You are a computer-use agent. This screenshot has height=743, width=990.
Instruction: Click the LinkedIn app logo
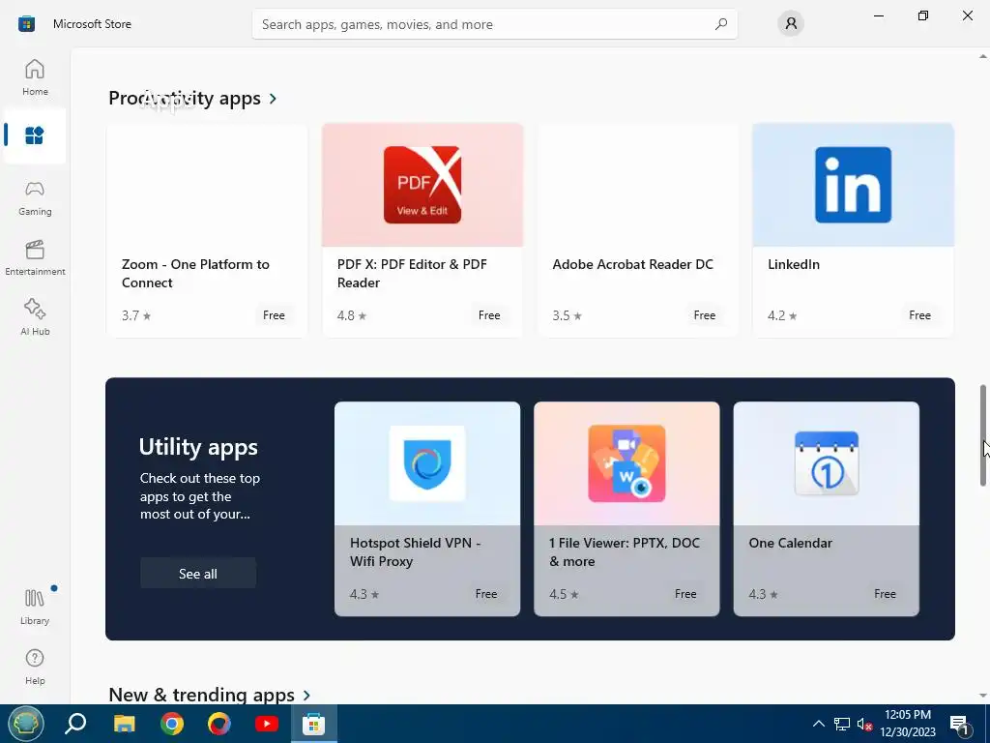click(x=853, y=185)
